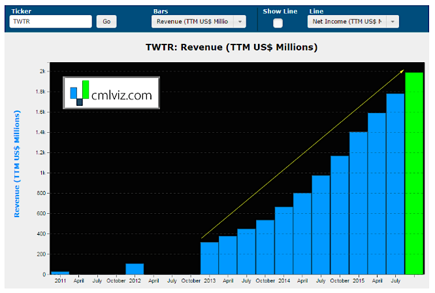Screen dimensions: 435x293
Task: Click the 2011 x-axis label
Action: tap(60, 281)
